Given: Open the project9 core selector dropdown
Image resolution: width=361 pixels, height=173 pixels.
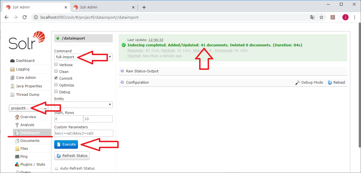Looking at the screenshot, I should 29,108.
